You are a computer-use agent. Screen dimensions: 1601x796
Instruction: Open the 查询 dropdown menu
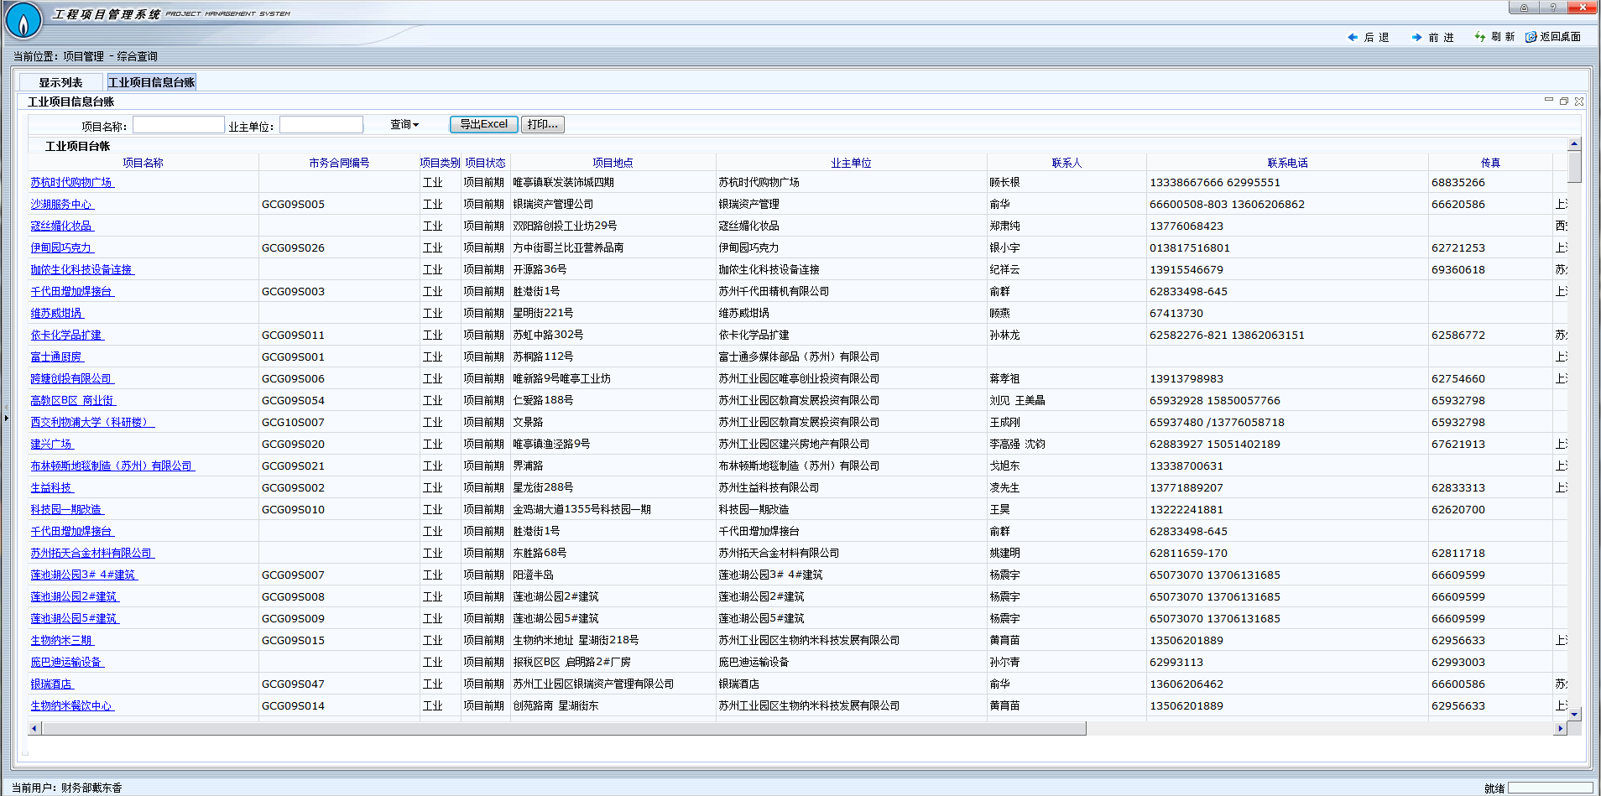click(404, 124)
